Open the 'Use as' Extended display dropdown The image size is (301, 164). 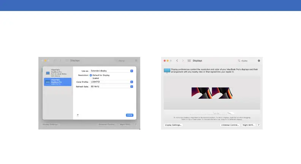click(111, 71)
